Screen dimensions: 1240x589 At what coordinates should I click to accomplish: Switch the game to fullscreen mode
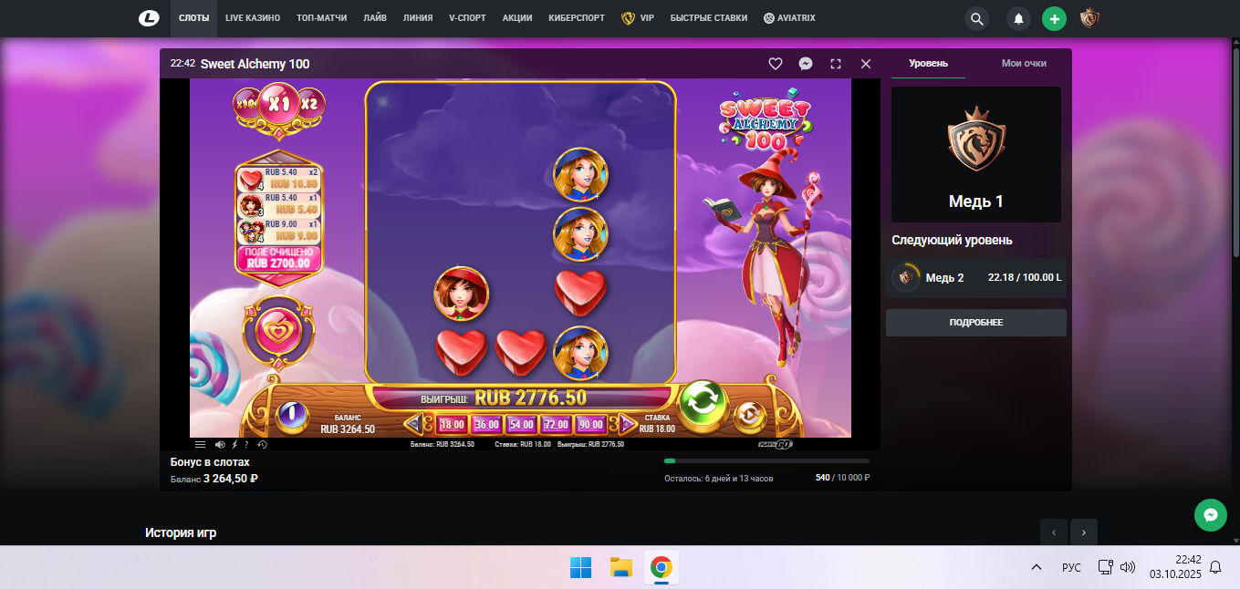pyautogui.click(x=836, y=64)
